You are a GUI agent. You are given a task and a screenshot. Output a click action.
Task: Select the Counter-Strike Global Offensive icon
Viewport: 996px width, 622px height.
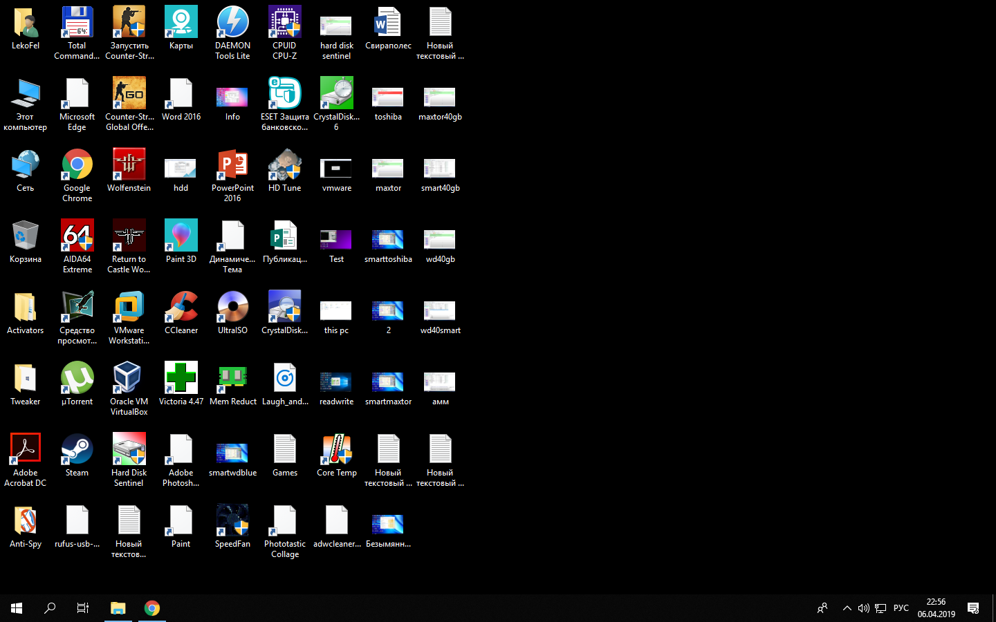(129, 93)
